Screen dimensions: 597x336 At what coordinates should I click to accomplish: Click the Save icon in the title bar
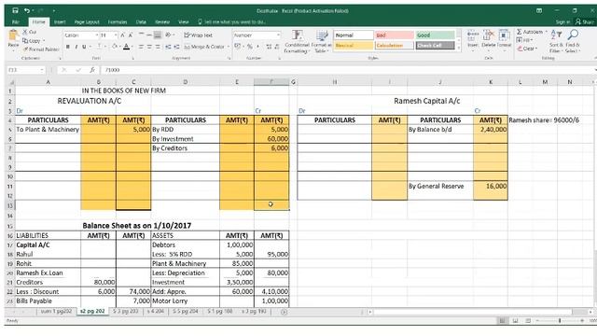click(x=15, y=10)
